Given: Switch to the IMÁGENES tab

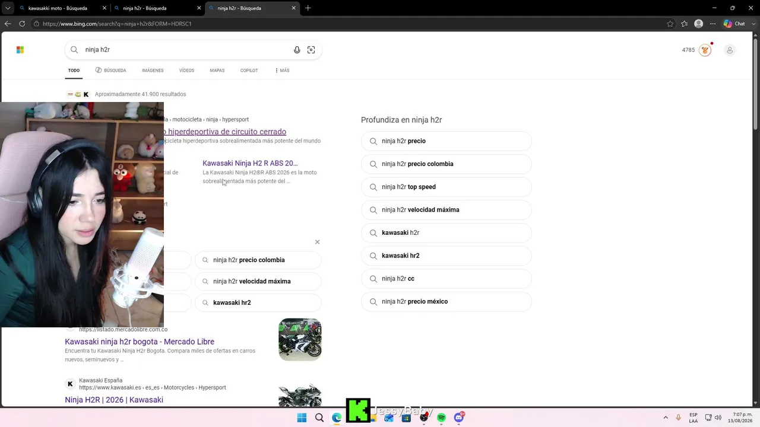Looking at the screenshot, I should pyautogui.click(x=153, y=71).
